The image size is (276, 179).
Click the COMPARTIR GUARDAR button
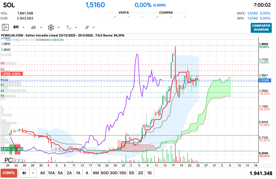261,28
